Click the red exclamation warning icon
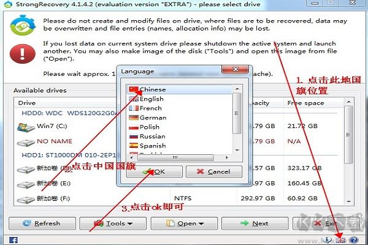This screenshot has width=368, height=245. 22,54
